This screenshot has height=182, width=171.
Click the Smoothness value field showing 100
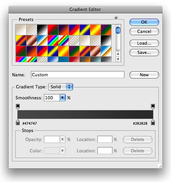[x=52, y=98]
